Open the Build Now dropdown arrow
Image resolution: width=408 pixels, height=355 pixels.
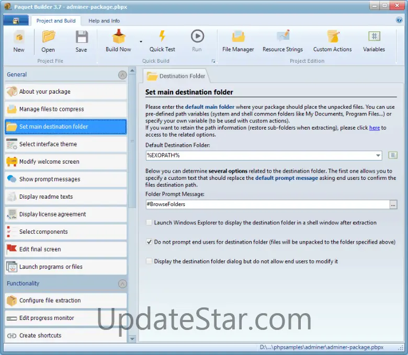141,42
